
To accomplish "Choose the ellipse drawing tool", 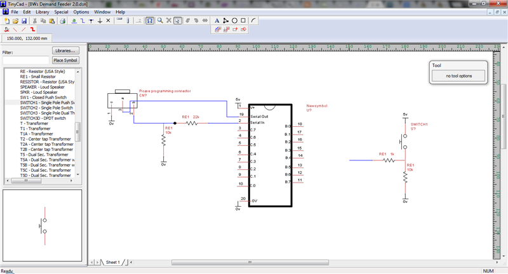I will (234, 20).
